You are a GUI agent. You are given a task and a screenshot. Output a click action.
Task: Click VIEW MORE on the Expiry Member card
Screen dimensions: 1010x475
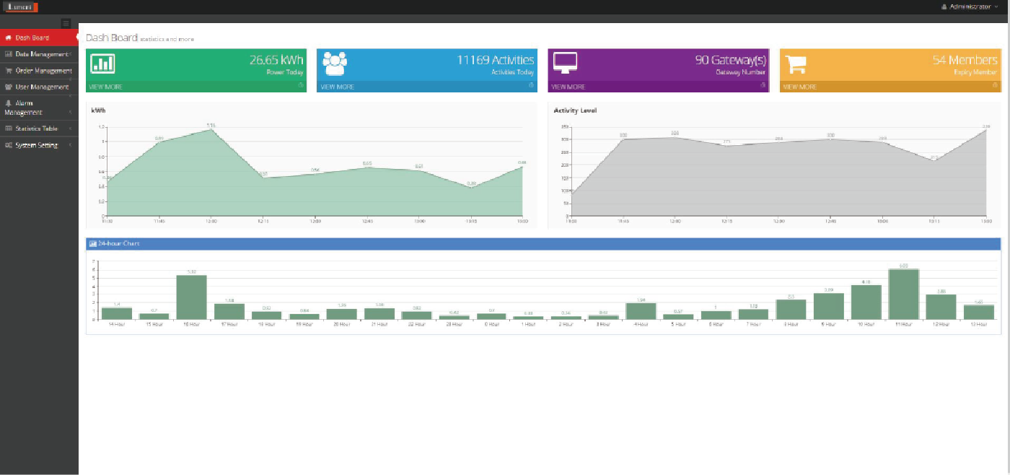(800, 87)
